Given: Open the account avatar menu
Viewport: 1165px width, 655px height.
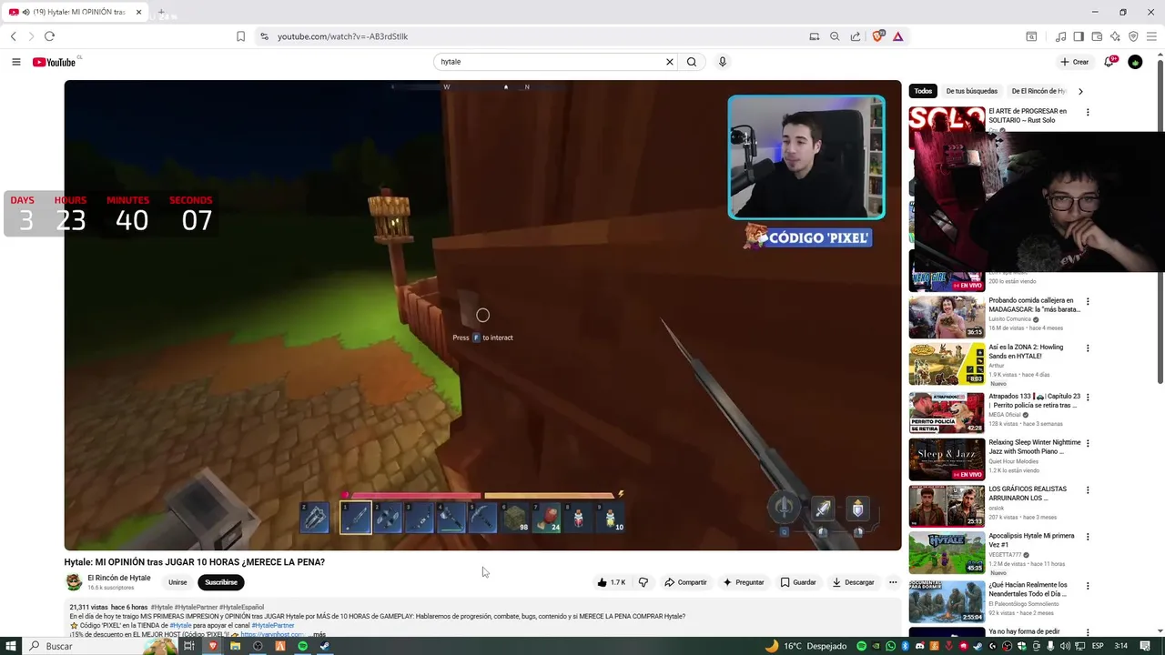Looking at the screenshot, I should [1135, 62].
